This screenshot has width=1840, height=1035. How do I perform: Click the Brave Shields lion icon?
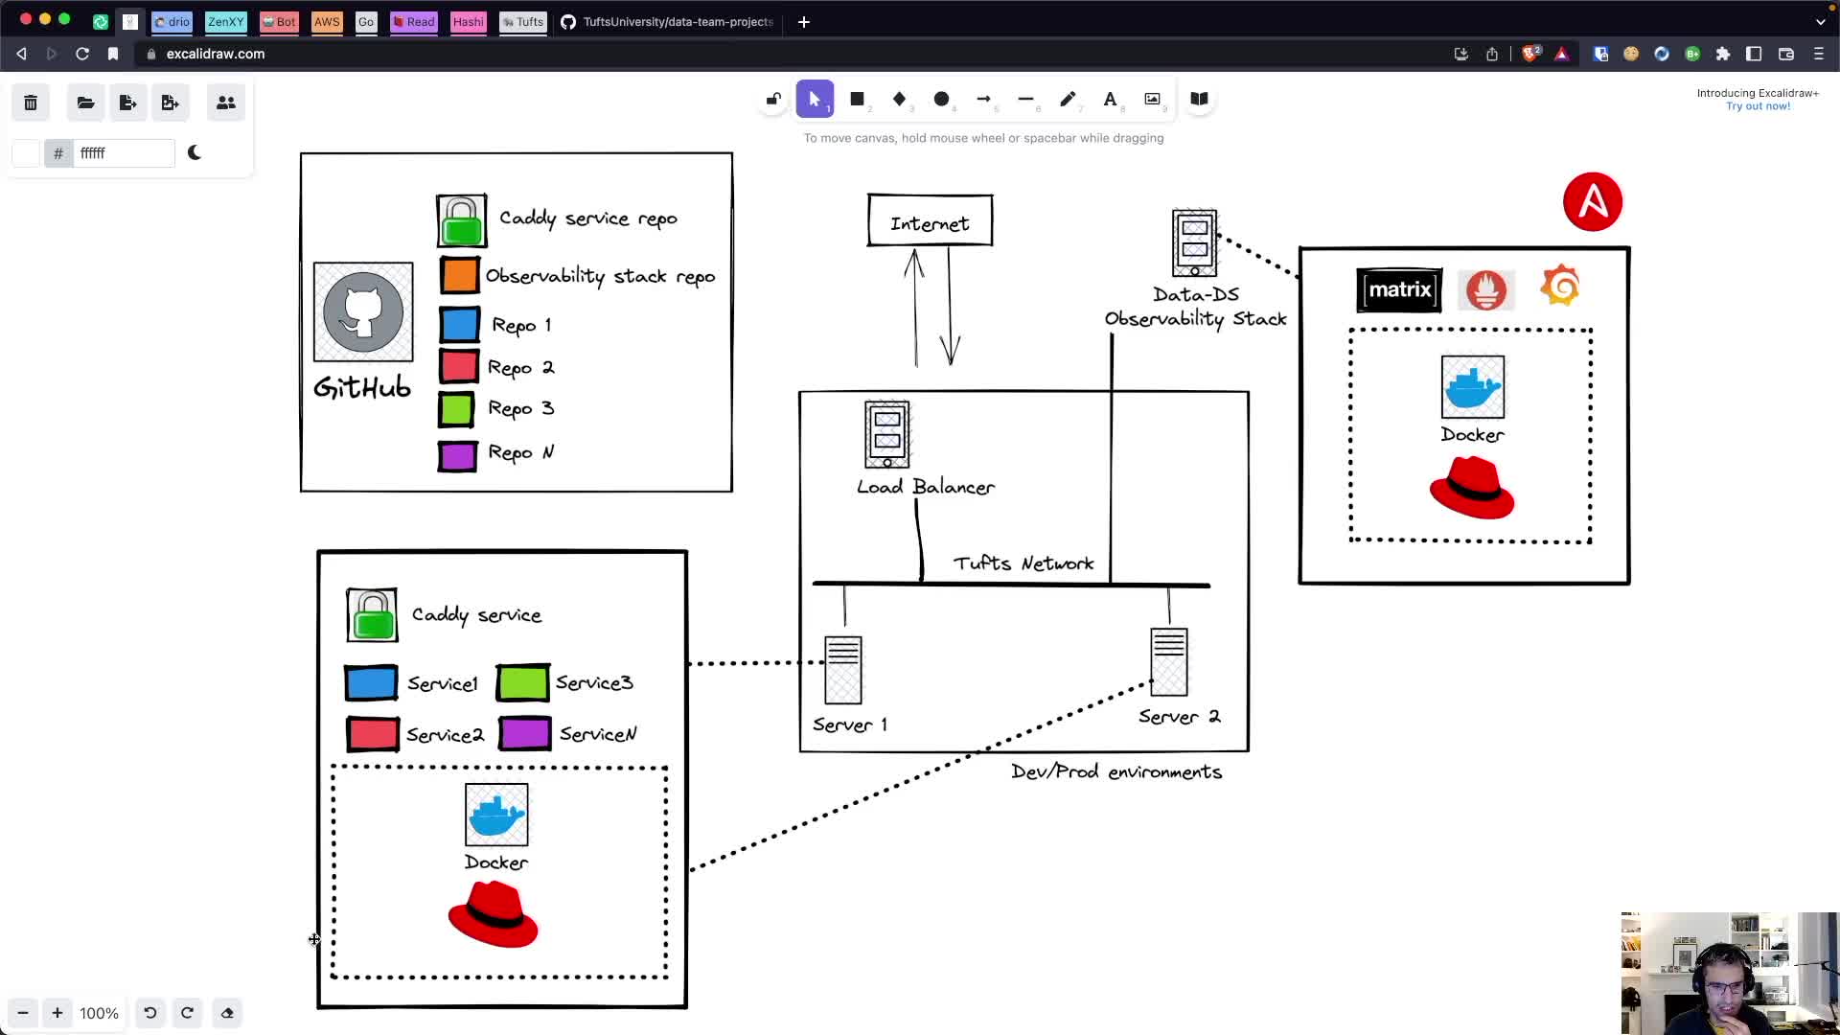(x=1531, y=54)
